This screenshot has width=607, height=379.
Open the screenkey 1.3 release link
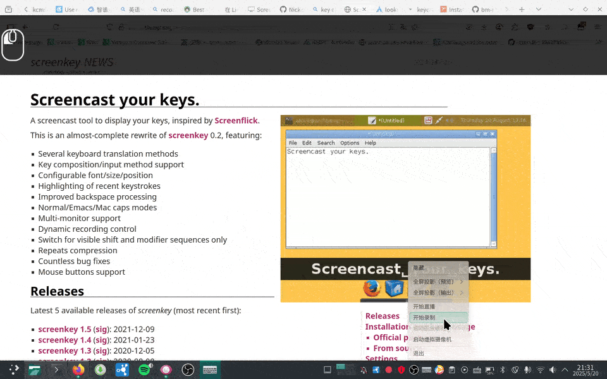[64, 351]
